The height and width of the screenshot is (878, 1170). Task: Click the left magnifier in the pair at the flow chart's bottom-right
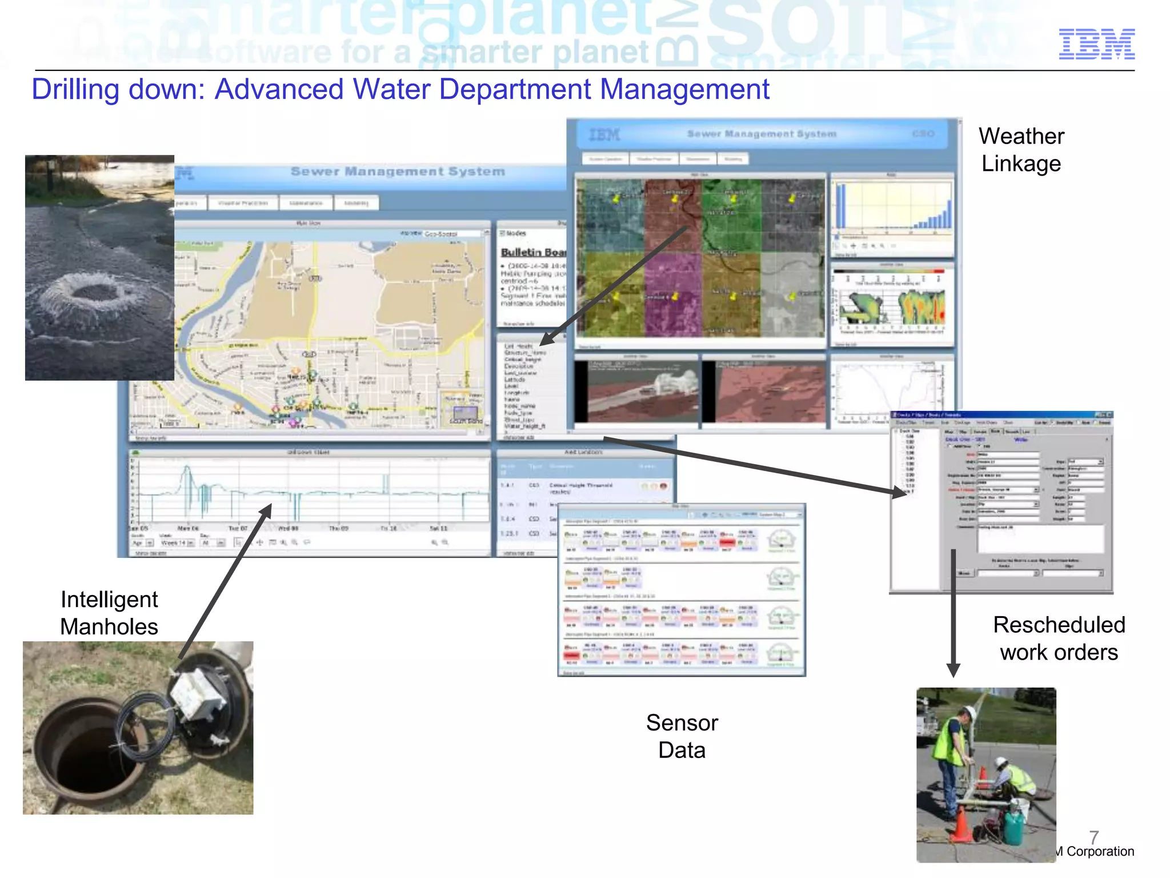(434, 542)
